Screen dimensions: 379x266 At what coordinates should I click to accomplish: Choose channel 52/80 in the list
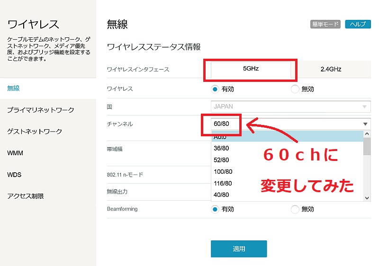(288, 160)
